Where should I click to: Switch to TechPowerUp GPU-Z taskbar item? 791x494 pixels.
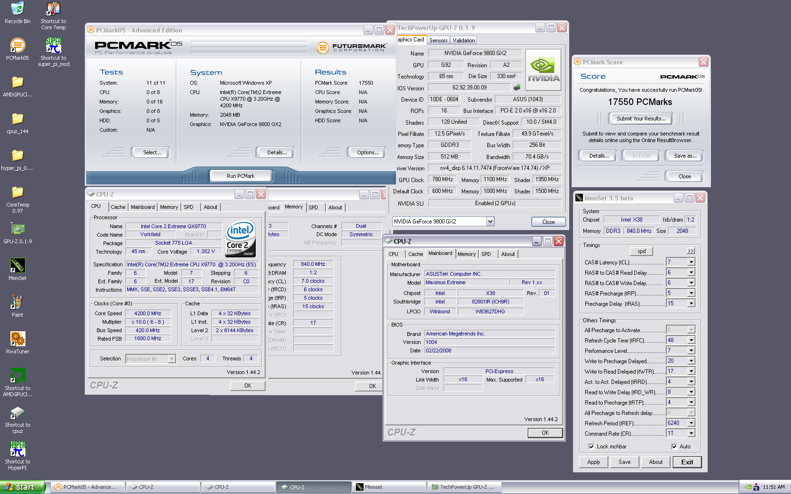coord(465,487)
